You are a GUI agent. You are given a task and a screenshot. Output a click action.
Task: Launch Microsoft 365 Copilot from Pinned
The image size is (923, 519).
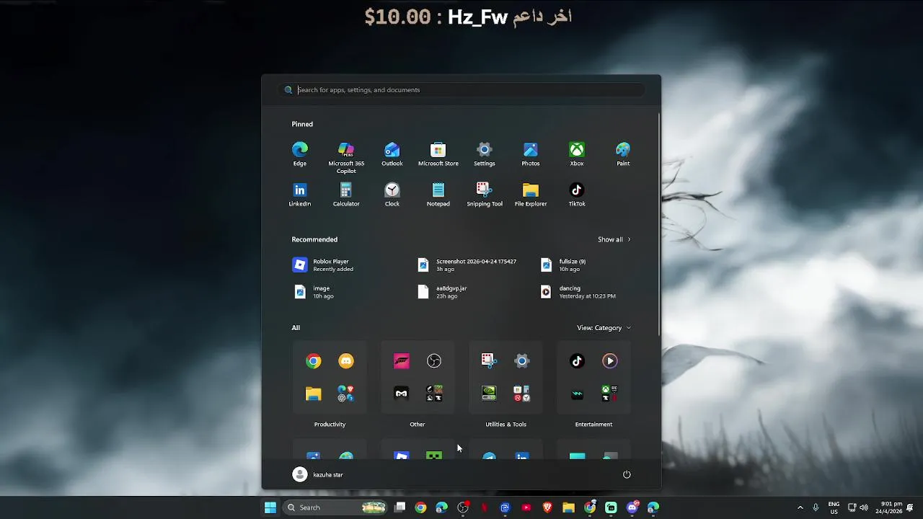pos(346,158)
